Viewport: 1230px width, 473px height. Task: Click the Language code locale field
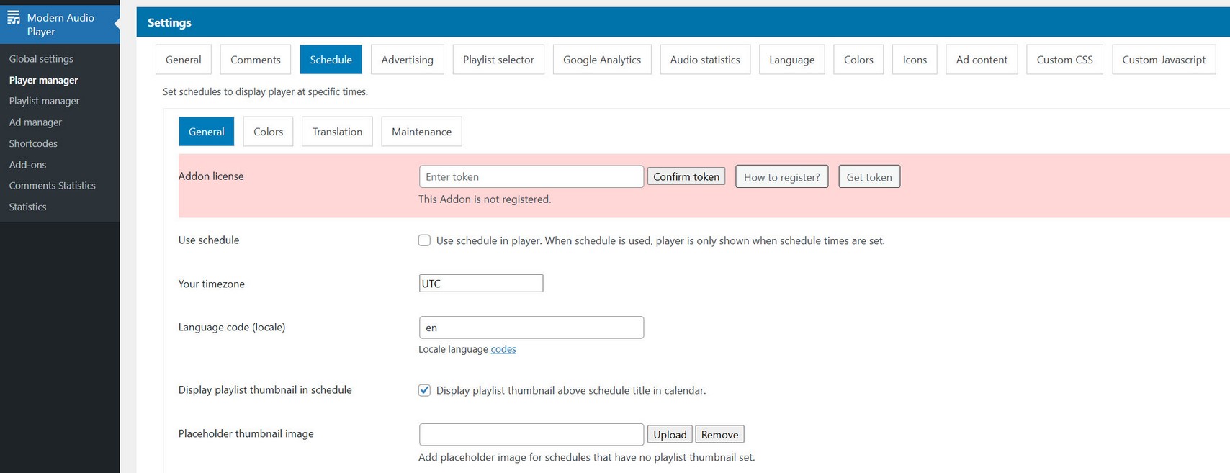coord(531,328)
